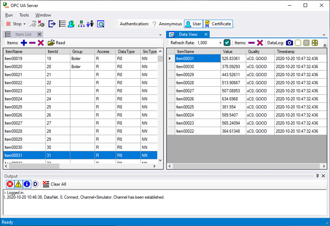Delete all items with red X in Item List

(41, 43)
